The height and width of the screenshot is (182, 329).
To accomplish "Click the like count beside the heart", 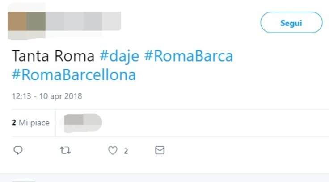I will 126,151.
